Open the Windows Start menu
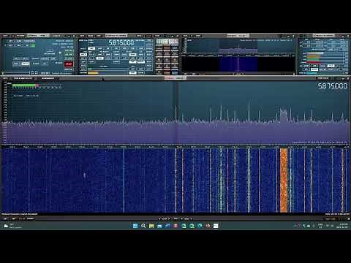 pos(135,226)
